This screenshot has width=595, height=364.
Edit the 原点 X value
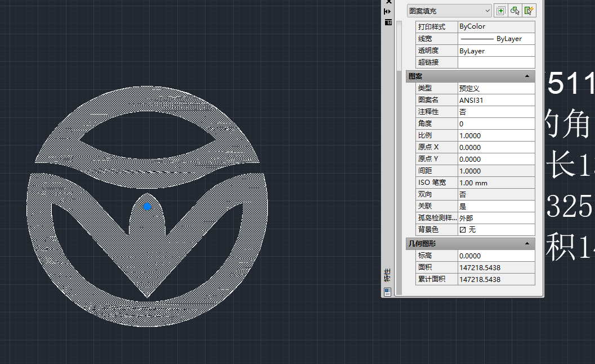coord(496,147)
